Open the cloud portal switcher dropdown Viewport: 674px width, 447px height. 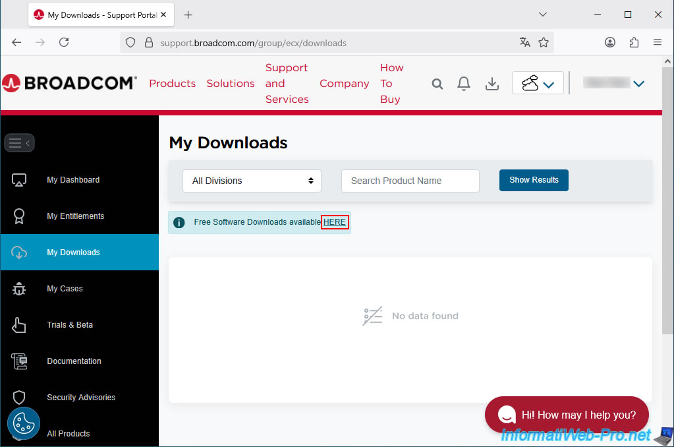(x=538, y=83)
